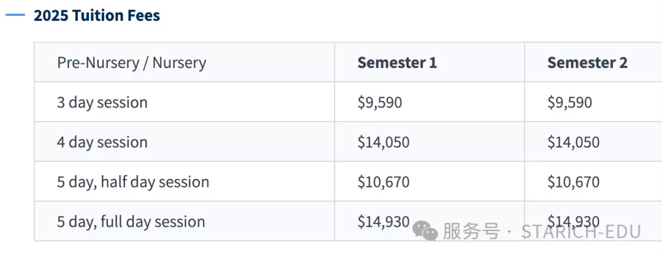Viewport: 662px width, 258px height.
Task: Click the STARICH-EDU watermark text
Action: (581, 232)
